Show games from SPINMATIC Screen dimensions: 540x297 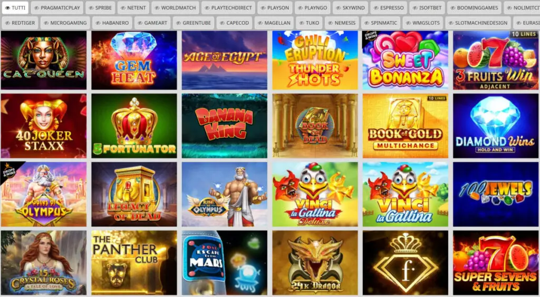(x=381, y=23)
